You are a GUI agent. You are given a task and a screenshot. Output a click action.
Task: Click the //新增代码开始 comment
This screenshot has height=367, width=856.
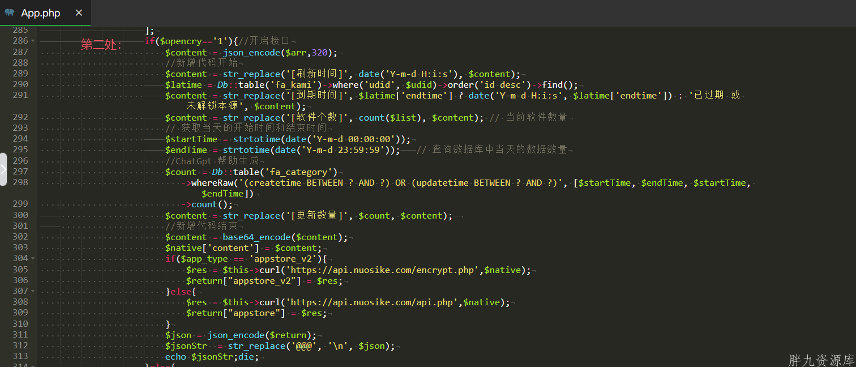(202, 63)
